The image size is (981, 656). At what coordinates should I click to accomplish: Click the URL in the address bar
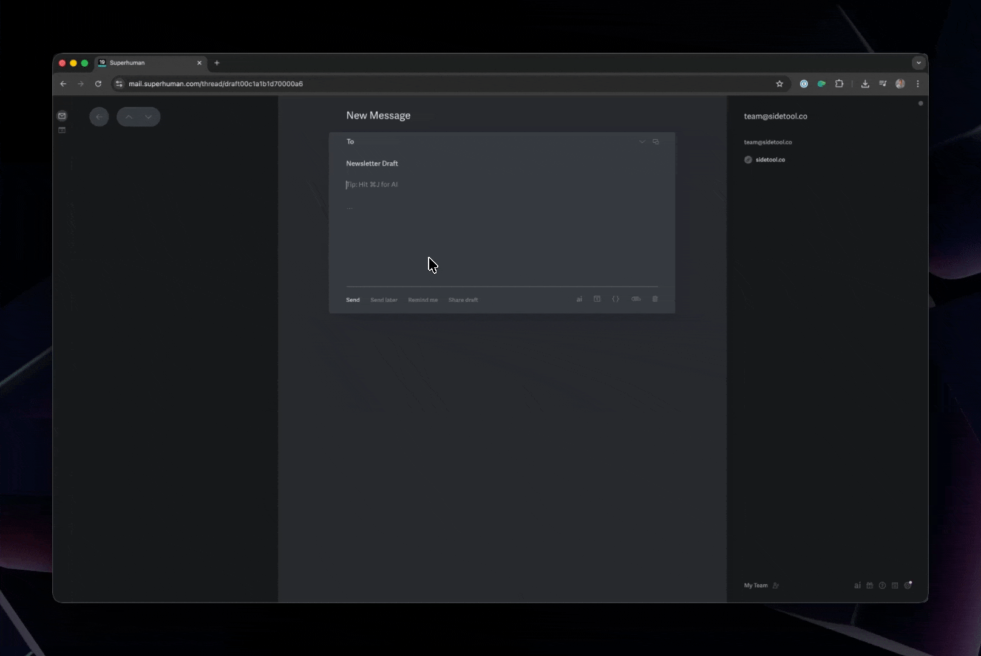click(x=216, y=84)
